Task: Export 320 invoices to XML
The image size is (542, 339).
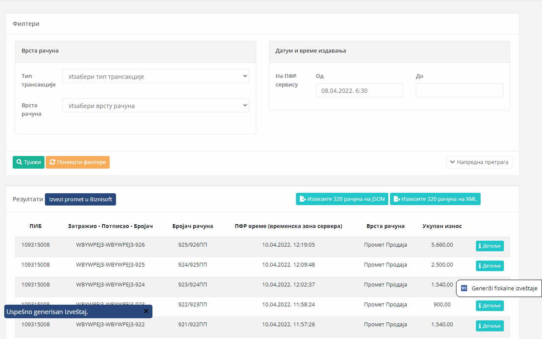Action: 435,199
